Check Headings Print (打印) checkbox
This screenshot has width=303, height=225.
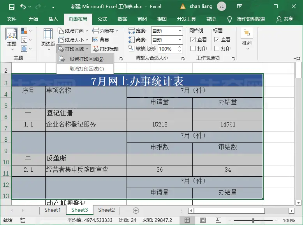tap(217, 49)
